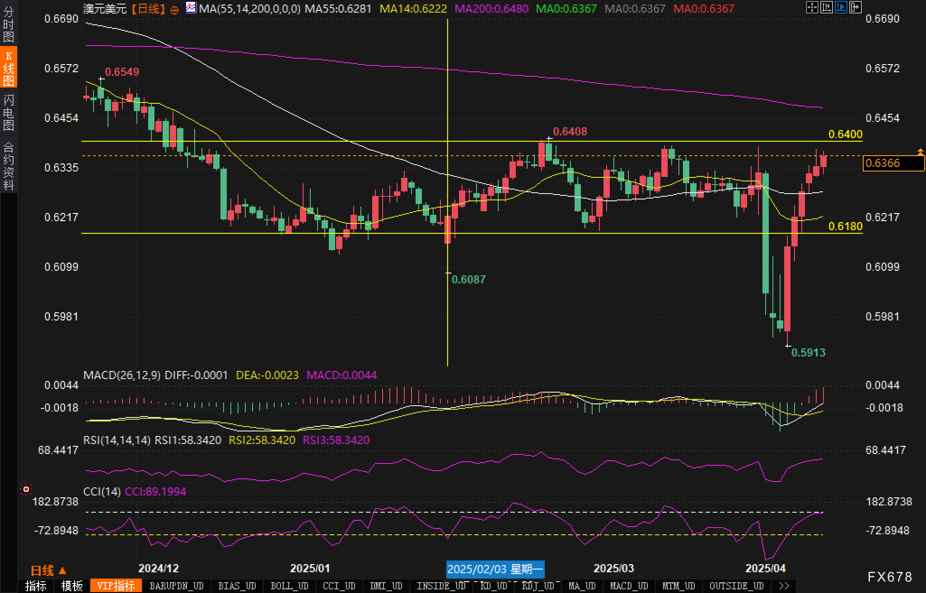926x593 pixels.
Task: Click the red sun-shaped marker near CCI panel
Action: [26, 489]
